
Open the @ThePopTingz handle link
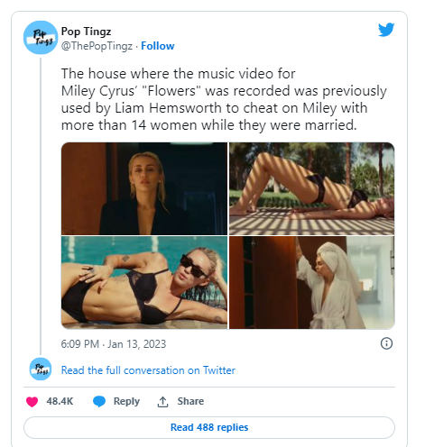coord(97,46)
